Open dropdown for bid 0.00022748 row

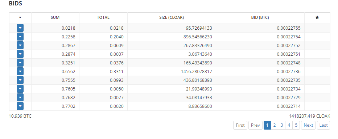tap(20, 63)
